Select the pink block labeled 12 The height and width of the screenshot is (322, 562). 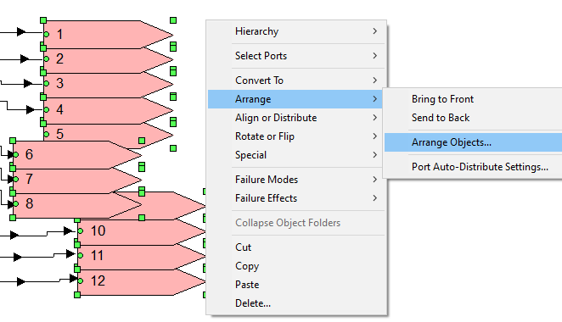coord(141,281)
